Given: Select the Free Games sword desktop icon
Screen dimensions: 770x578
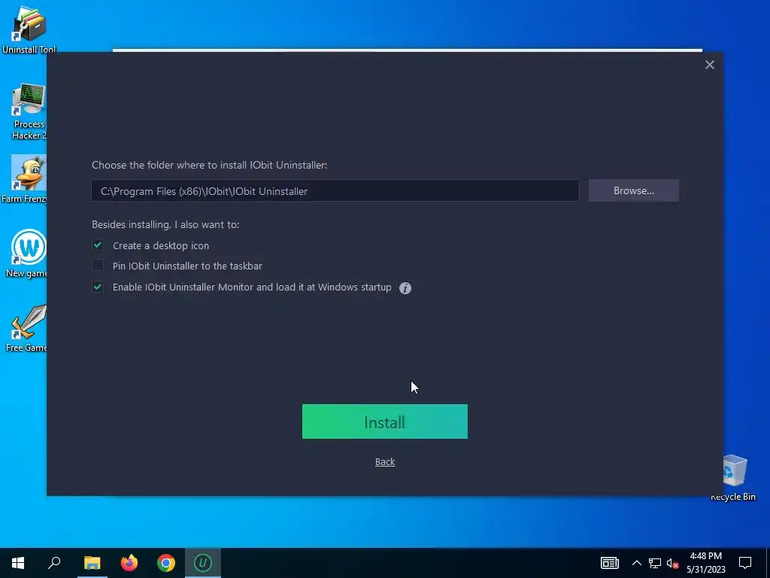Looking at the screenshot, I should 26,328.
